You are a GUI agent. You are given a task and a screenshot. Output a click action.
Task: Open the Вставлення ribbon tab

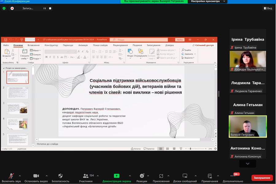tap(33, 45)
